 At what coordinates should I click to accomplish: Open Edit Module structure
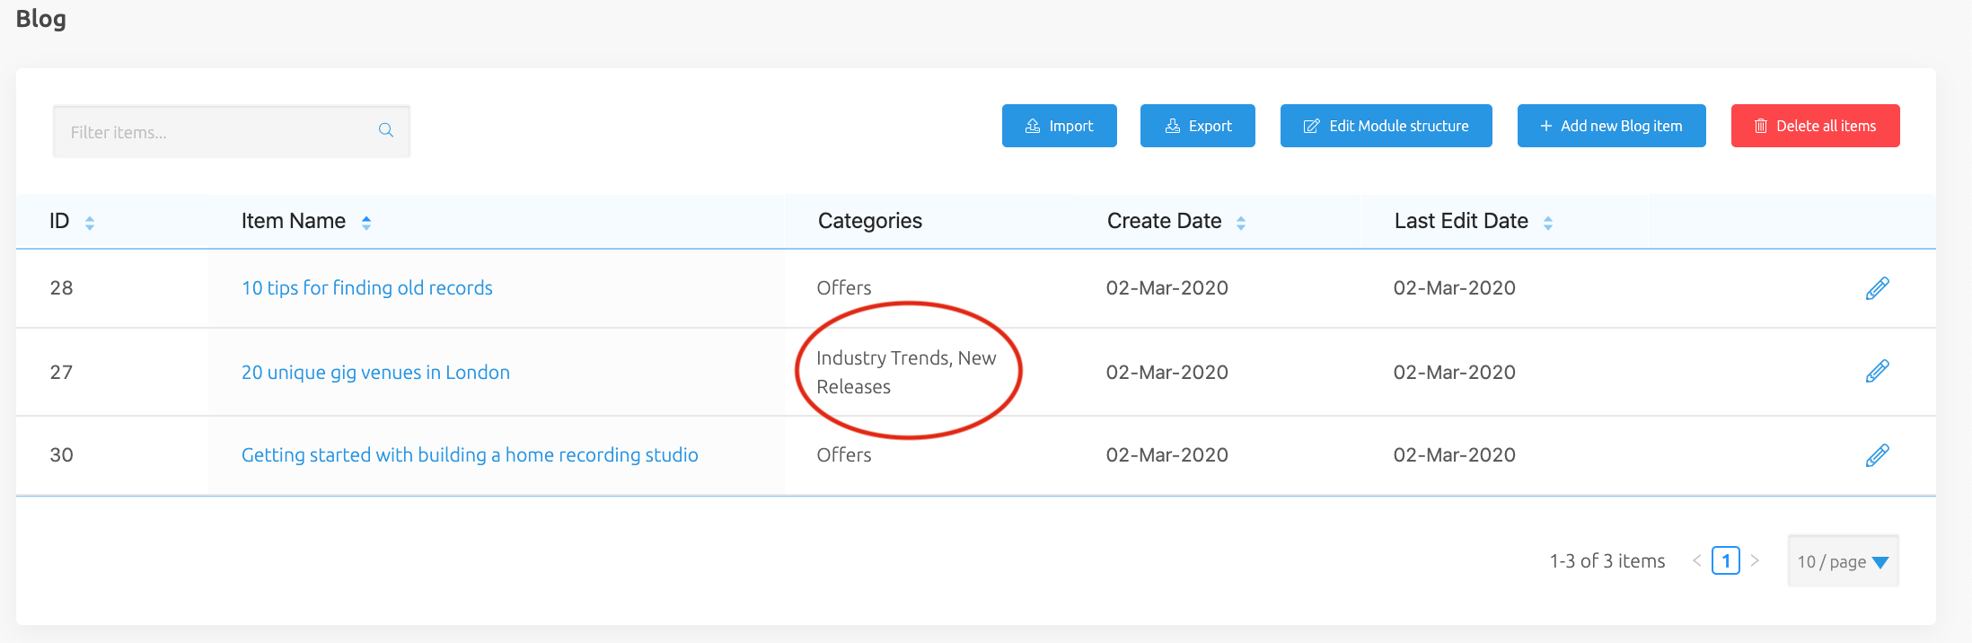coord(1386,126)
